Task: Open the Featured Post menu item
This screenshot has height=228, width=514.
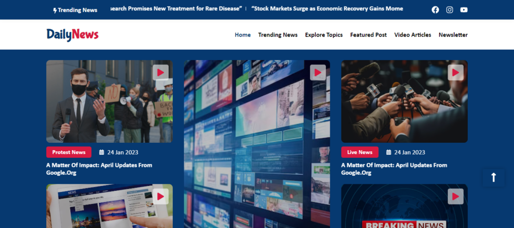Action: click(368, 35)
